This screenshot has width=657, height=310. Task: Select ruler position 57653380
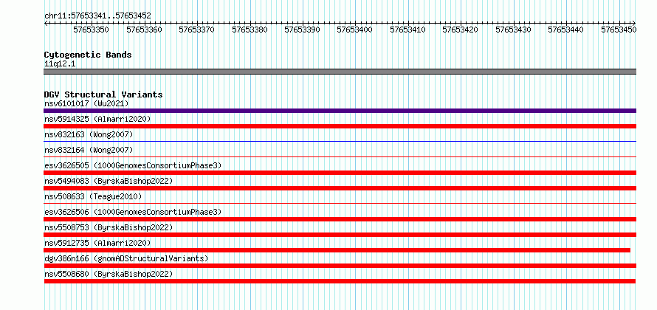[250, 30]
